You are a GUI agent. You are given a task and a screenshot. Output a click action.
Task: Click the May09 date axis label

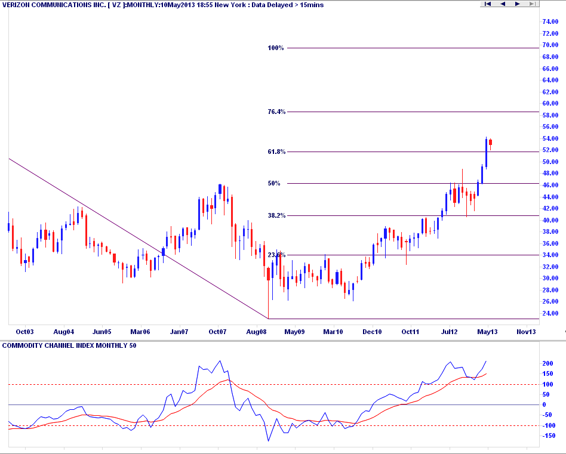[x=294, y=332]
